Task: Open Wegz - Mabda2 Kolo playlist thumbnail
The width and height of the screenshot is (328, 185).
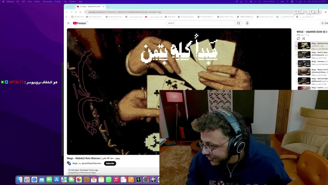Action: pyautogui.click(x=304, y=46)
